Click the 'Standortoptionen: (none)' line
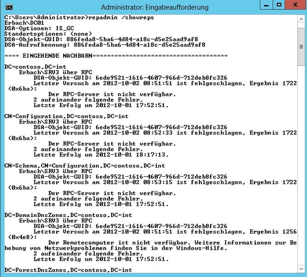This screenshot has height=277, width=307. coord(48,34)
